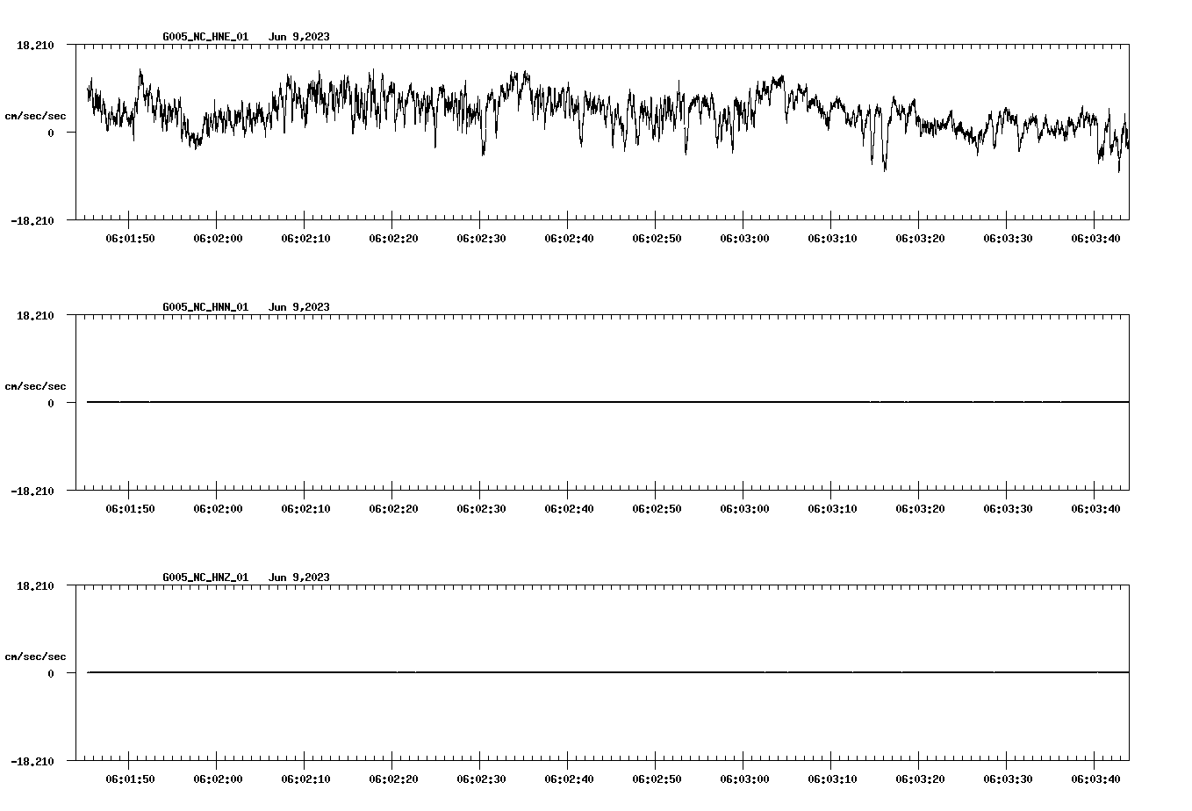Click the 0 axis label of the HNE plot
1192x811 pixels.
pos(51,133)
